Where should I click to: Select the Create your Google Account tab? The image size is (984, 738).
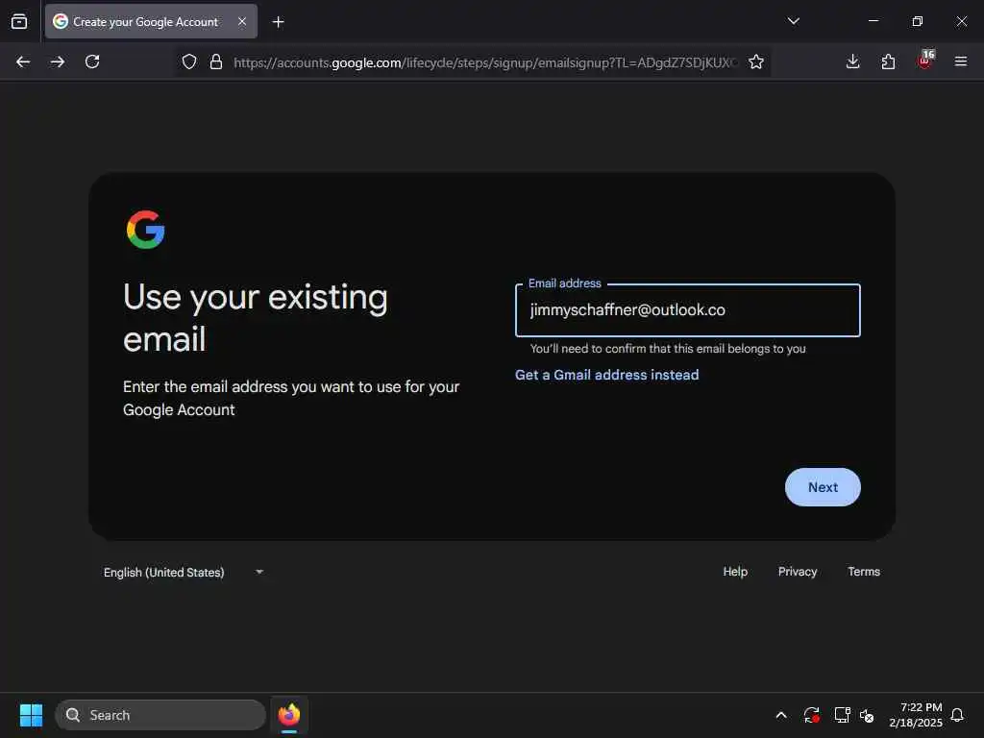pyautogui.click(x=151, y=21)
